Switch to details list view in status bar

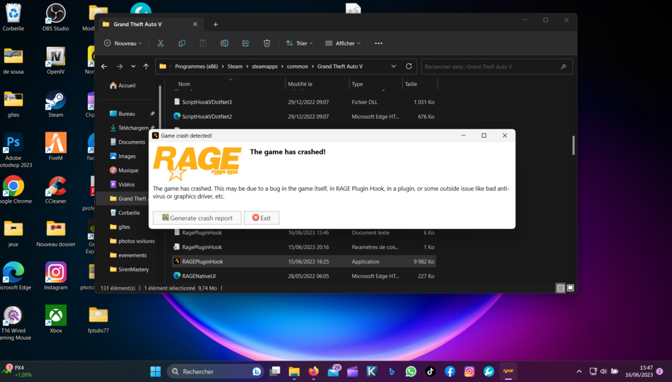(560, 288)
